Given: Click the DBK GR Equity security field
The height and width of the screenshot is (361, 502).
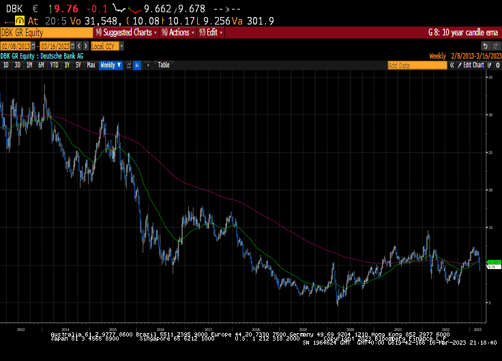Looking at the screenshot, I should pos(47,33).
